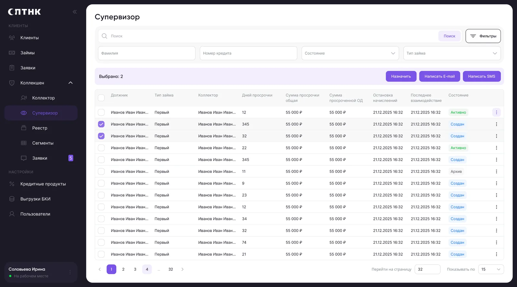Click the Реестр icon in sidebar
This screenshot has width=517, height=287.
pos(24,128)
